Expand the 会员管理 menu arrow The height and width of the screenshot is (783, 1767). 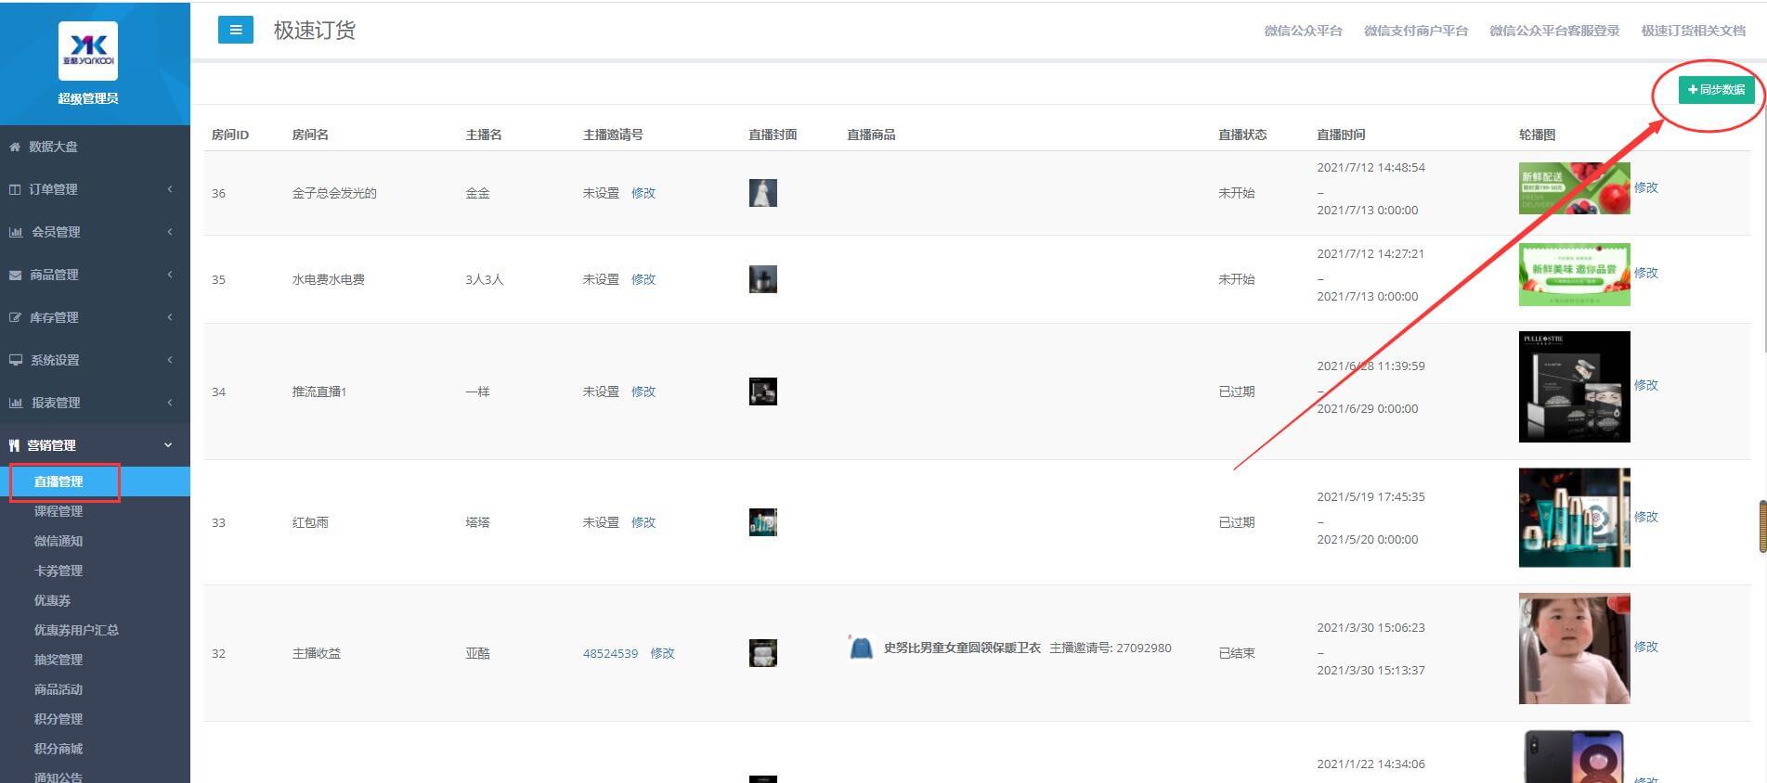(170, 232)
